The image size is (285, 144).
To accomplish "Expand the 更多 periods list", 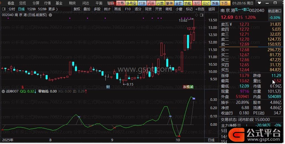I will tap(53, 9).
